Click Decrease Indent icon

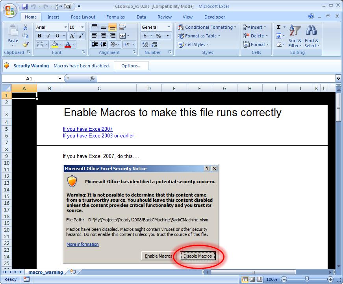pos(94,45)
